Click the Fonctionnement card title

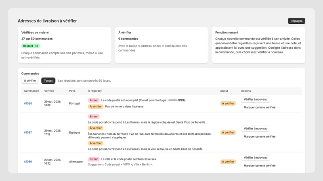(x=227, y=33)
